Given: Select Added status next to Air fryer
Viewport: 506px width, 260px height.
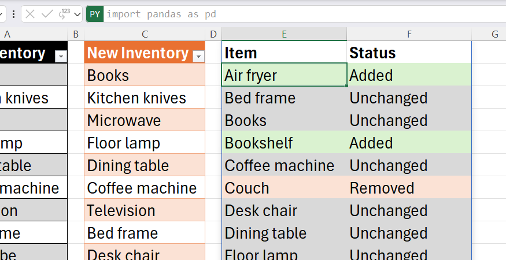Looking at the screenshot, I should [x=409, y=75].
